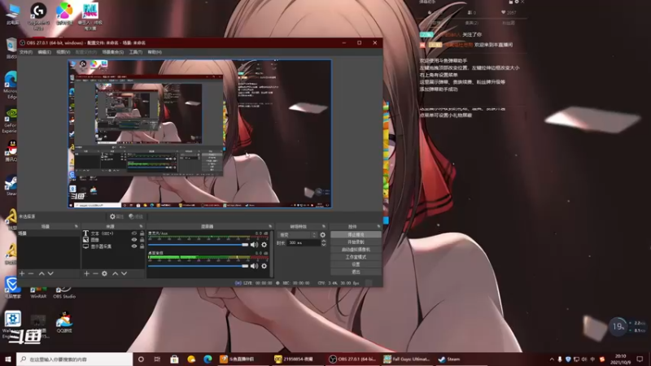651x366 pixels.
Task: Click the Stop Streaming button
Action: (356, 235)
